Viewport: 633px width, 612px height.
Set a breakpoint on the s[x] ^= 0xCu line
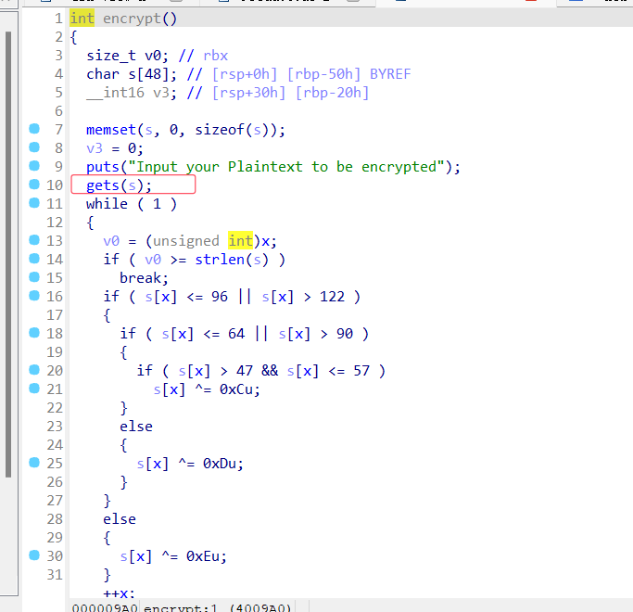[34, 389]
